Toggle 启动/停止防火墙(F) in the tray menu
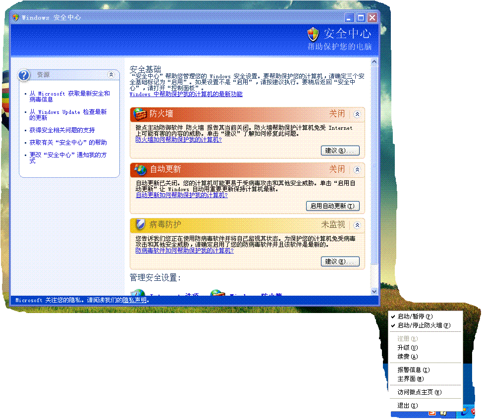 pyautogui.click(x=426, y=325)
